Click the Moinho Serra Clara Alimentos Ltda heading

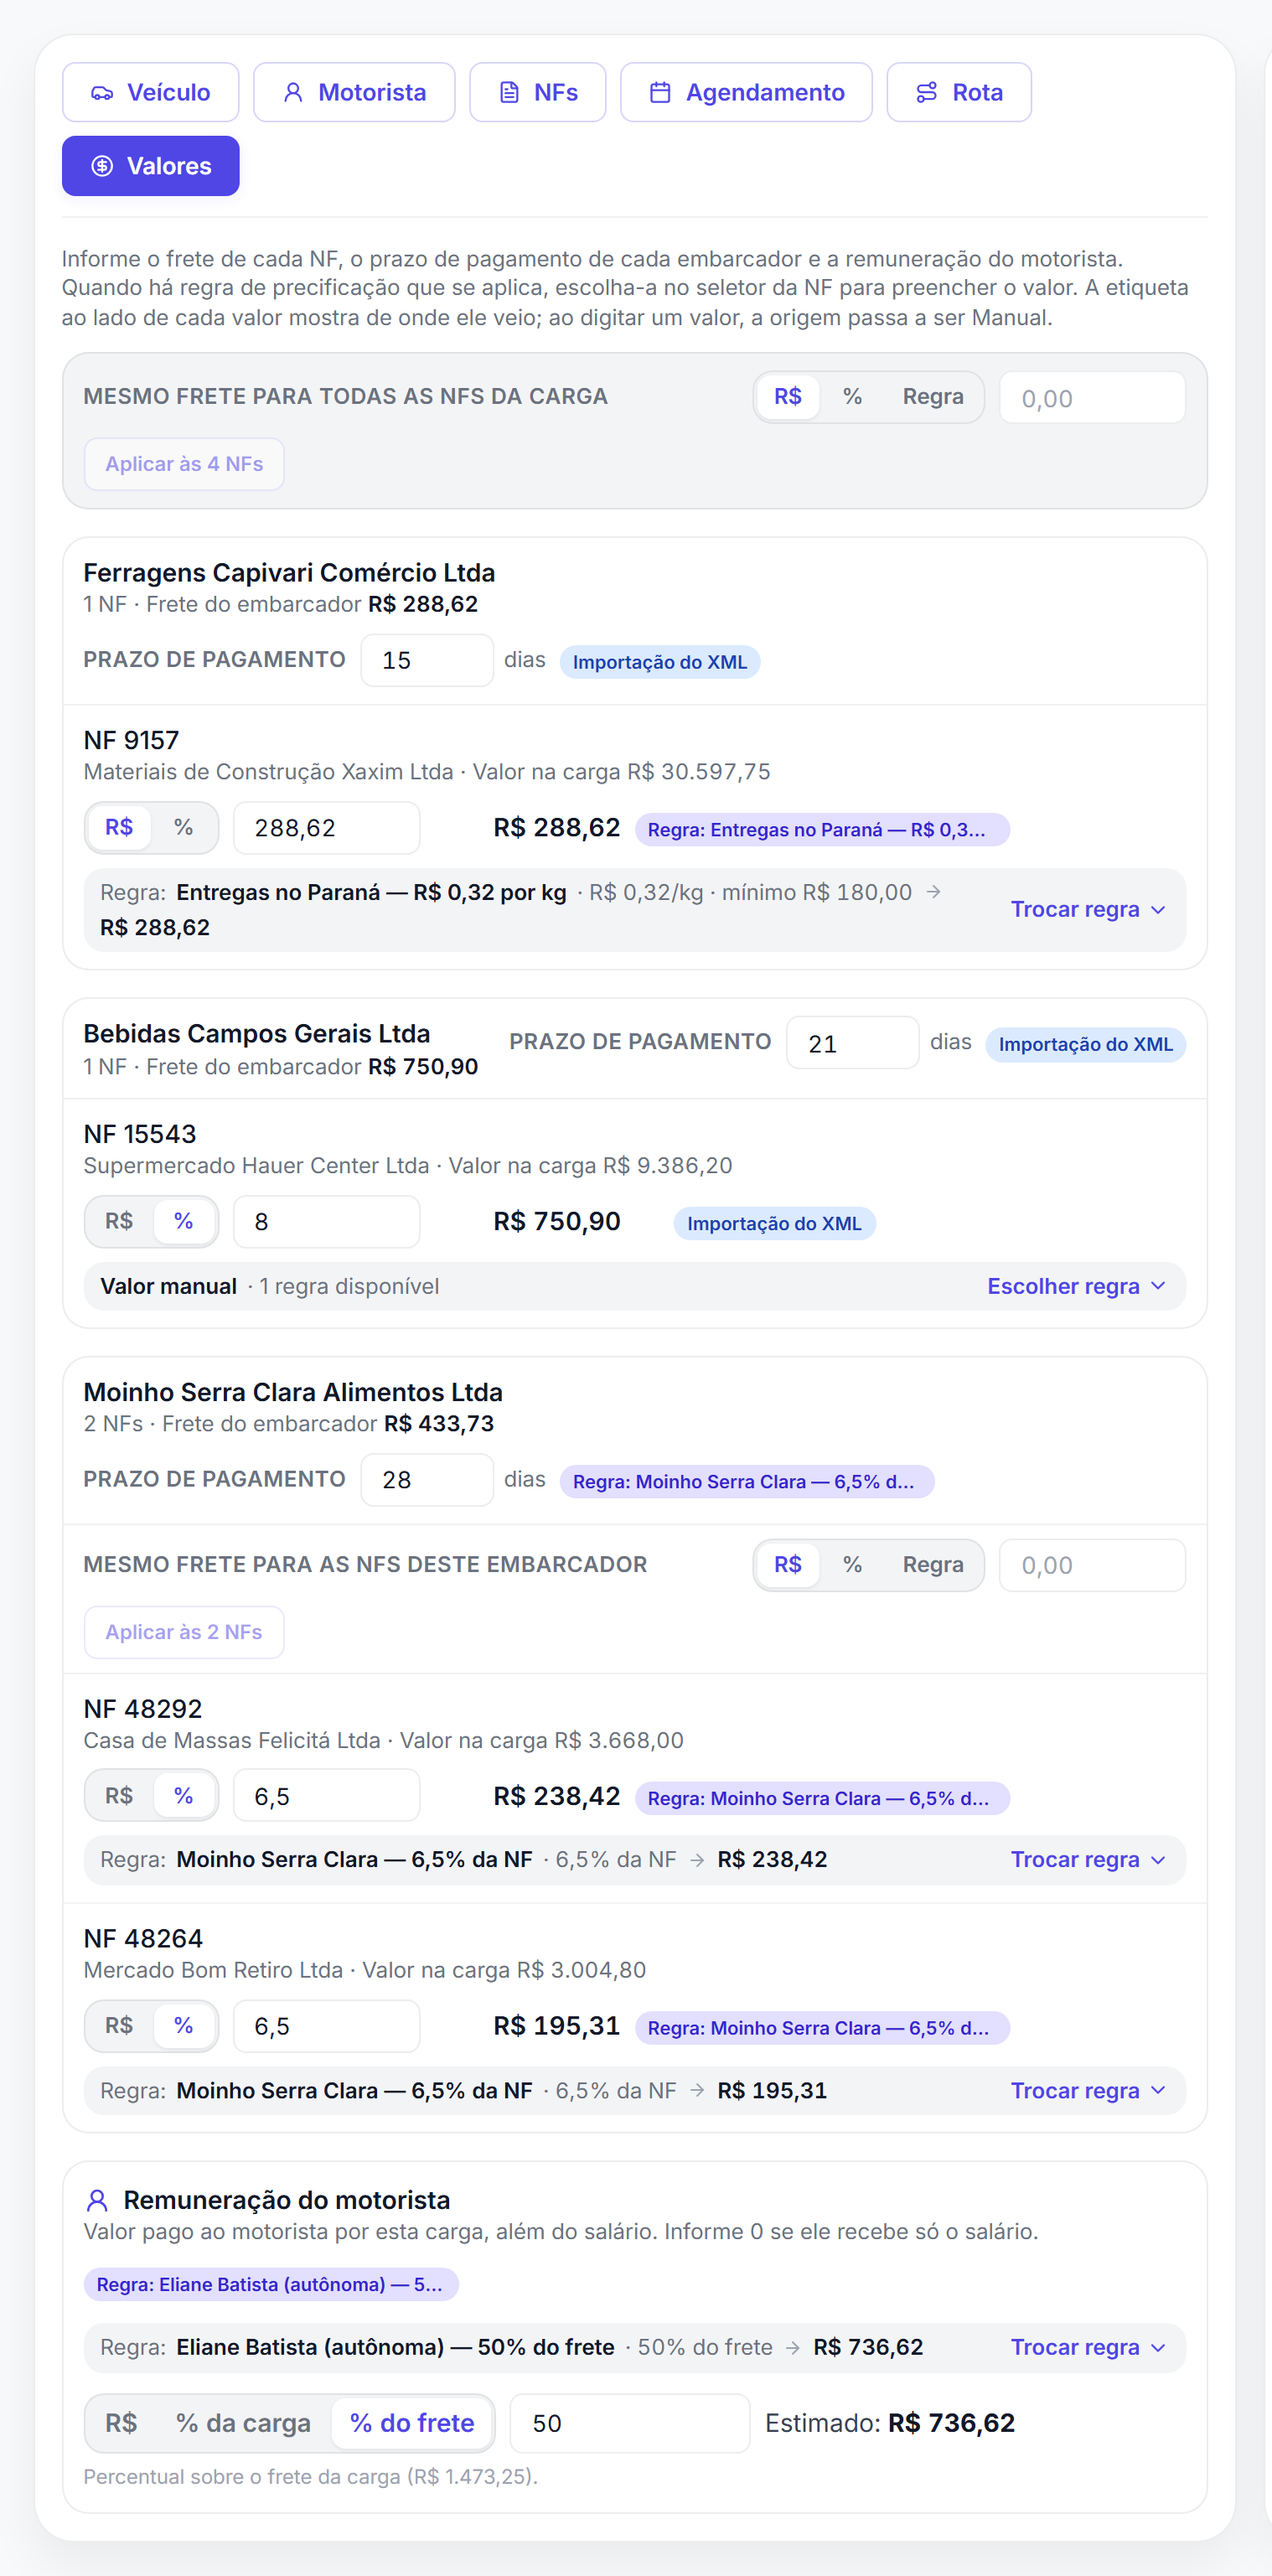293,1392
